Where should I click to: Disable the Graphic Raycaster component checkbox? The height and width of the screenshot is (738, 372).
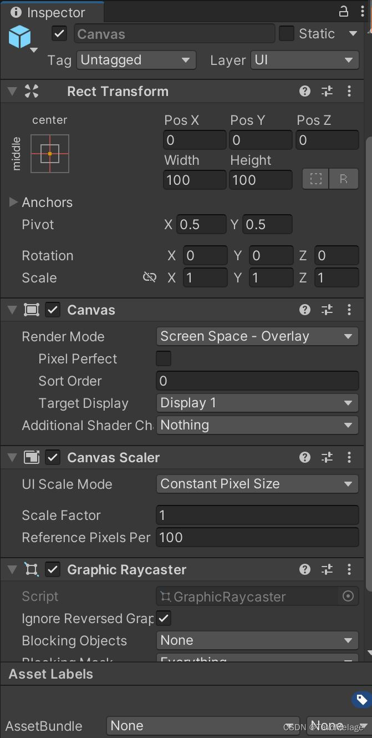click(x=53, y=569)
